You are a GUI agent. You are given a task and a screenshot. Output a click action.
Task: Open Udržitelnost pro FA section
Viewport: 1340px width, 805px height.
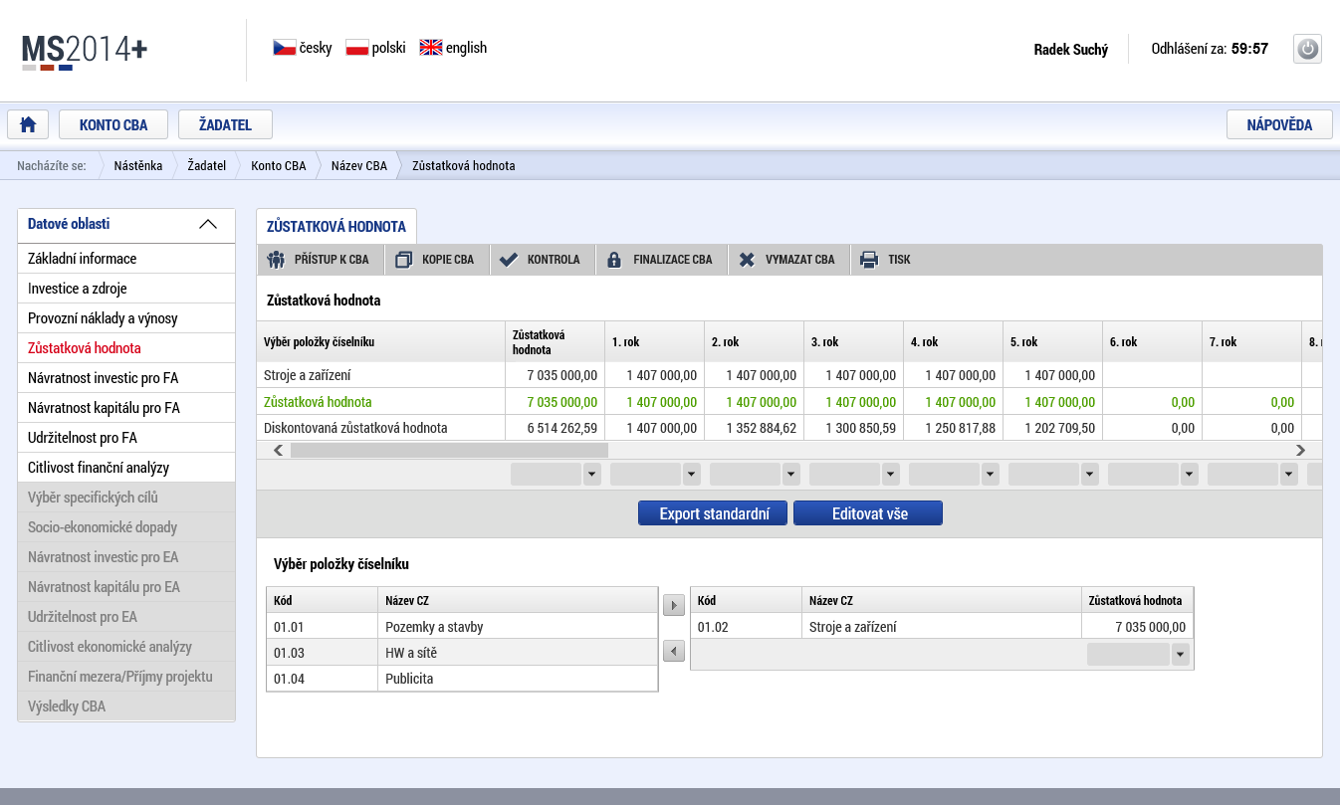click(126, 438)
